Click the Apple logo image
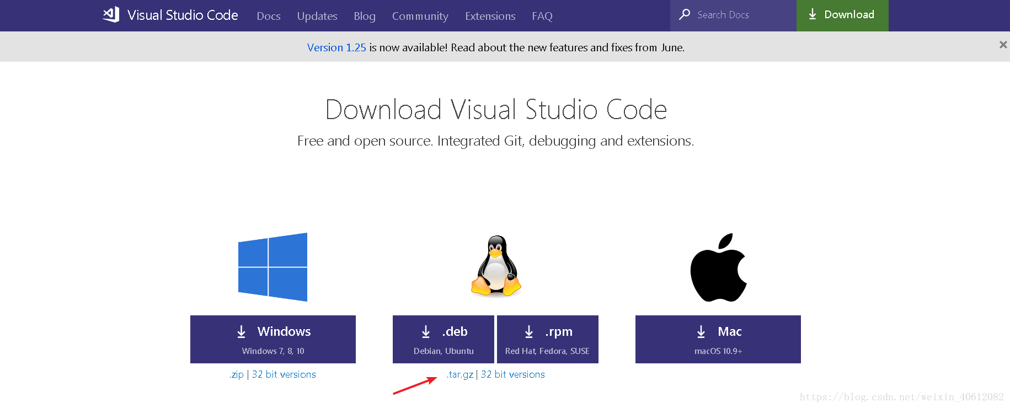Screen dimensions: 1010x408 point(718,267)
